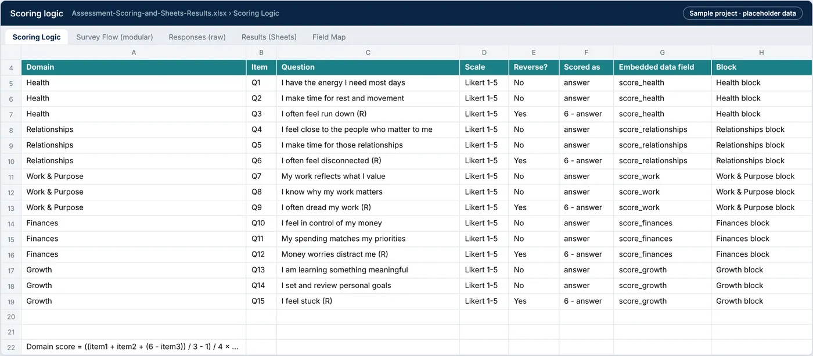Screen dimensions: 813x356
Task: Select cell 'I have the energy I need most days'
Action: tap(368, 83)
